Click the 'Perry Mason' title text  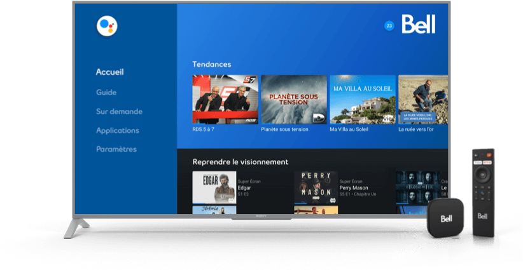coord(354,188)
